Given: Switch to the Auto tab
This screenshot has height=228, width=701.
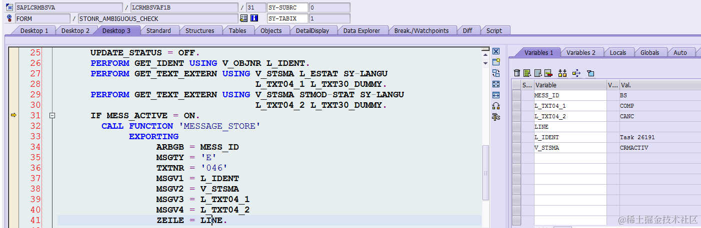Looking at the screenshot, I should (x=680, y=52).
